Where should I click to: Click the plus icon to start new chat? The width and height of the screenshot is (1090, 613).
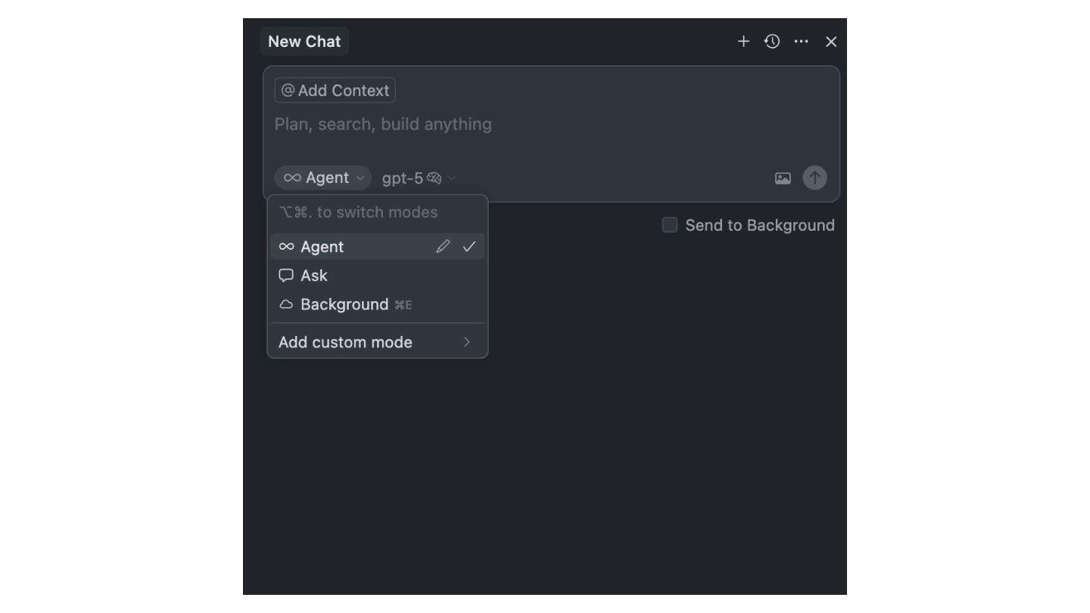(743, 42)
